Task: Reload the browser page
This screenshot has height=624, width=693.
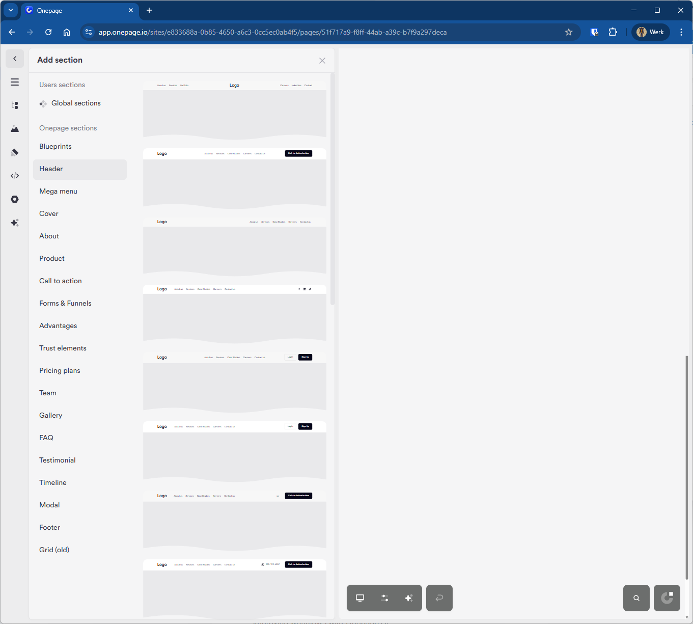Action: pyautogui.click(x=48, y=32)
